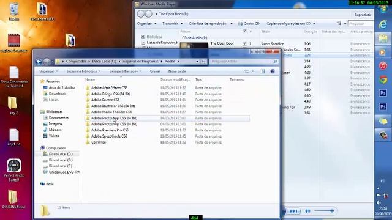Refresh the Adobe folder address bar
This screenshot has height=220, width=392.
coord(204,61)
